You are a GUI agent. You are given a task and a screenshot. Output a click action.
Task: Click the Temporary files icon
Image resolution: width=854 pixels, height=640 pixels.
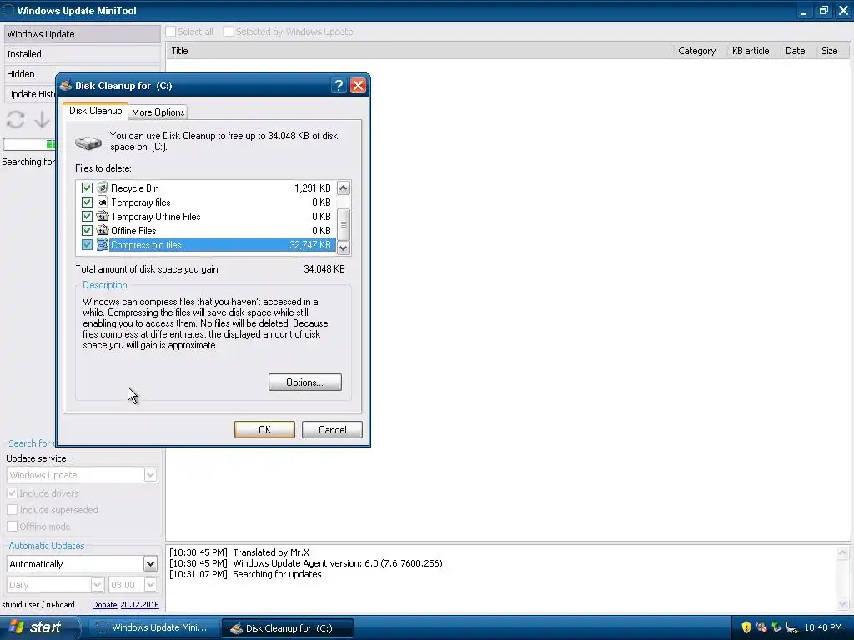pyautogui.click(x=103, y=202)
